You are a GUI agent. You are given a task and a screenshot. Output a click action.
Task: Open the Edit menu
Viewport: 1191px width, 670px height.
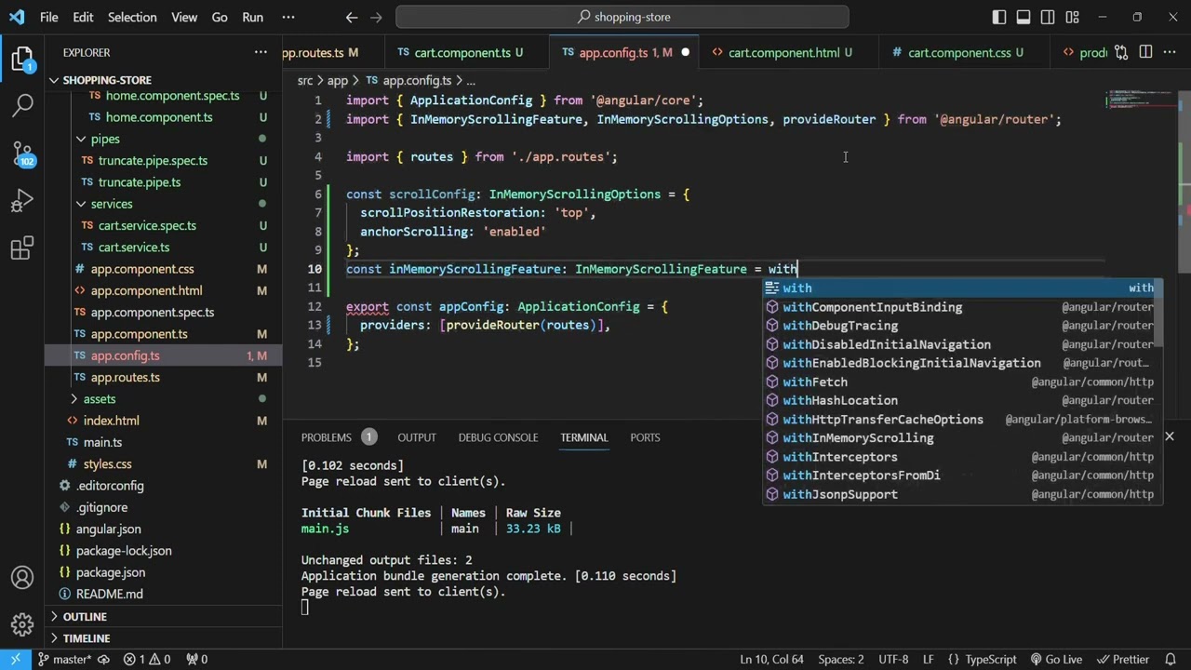point(83,17)
